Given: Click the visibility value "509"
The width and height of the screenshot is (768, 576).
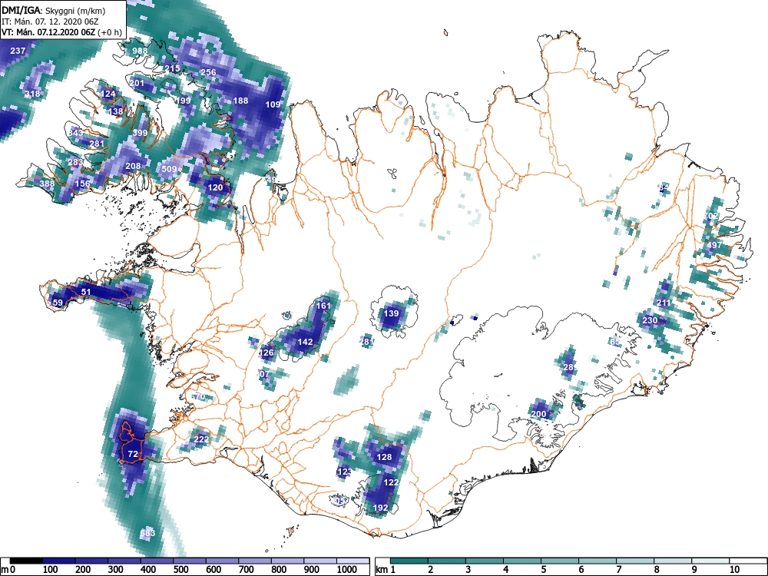Looking at the screenshot, I should (169, 169).
